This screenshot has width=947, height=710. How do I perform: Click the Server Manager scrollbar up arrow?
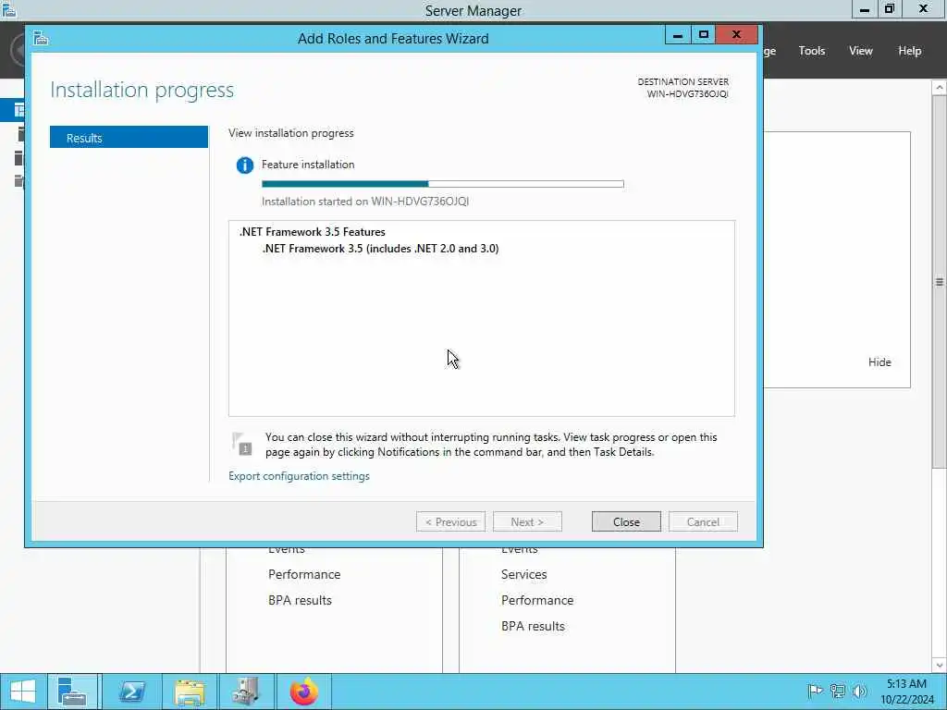pyautogui.click(x=940, y=88)
